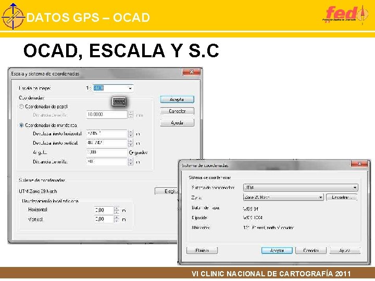Click the fedo federation logo
The height and width of the screenshot is (281, 375).
345,15
